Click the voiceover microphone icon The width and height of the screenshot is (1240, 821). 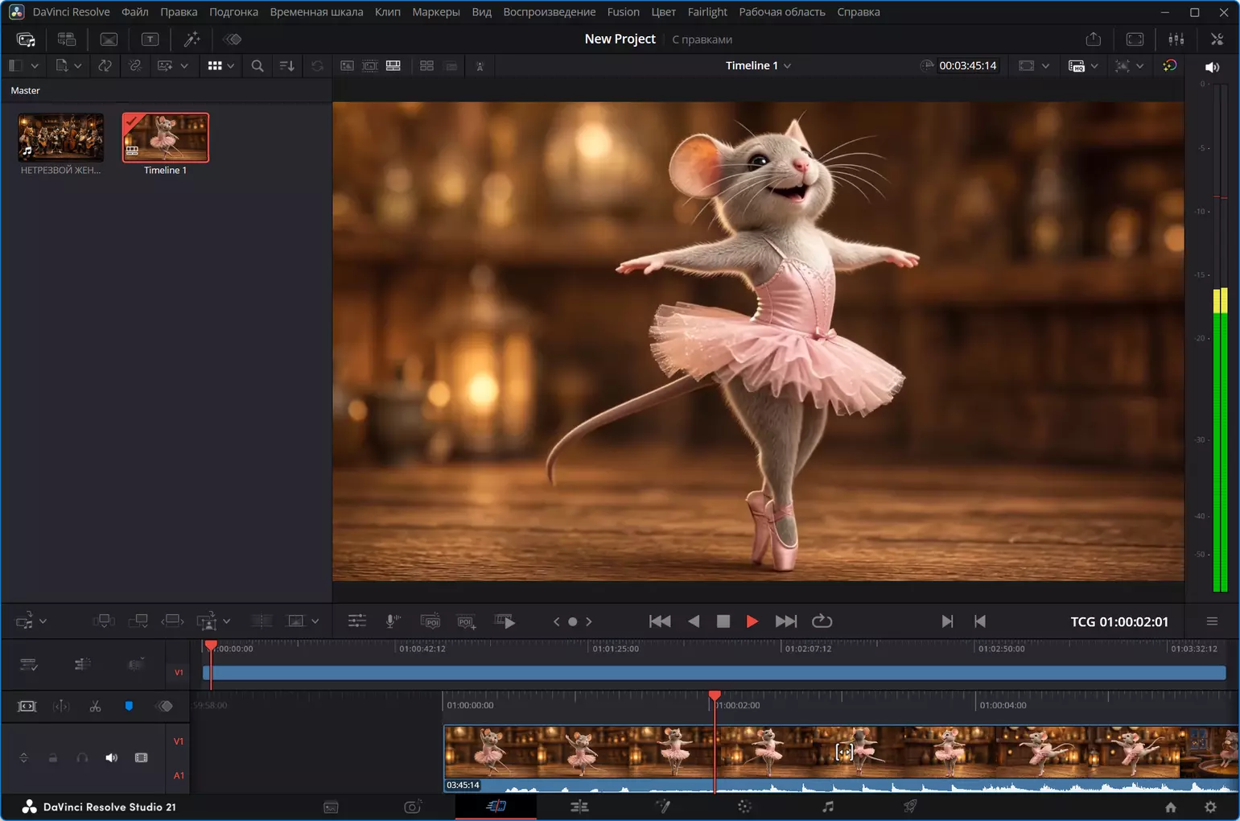393,621
